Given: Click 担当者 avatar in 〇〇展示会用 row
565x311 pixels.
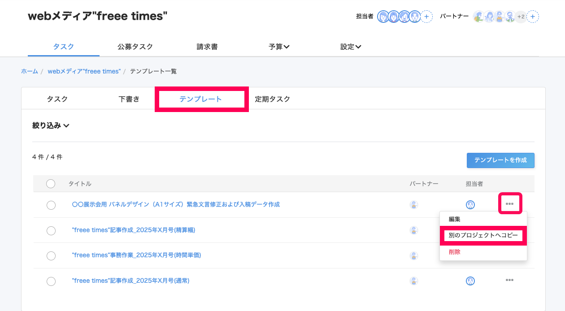Looking at the screenshot, I should coord(470,205).
